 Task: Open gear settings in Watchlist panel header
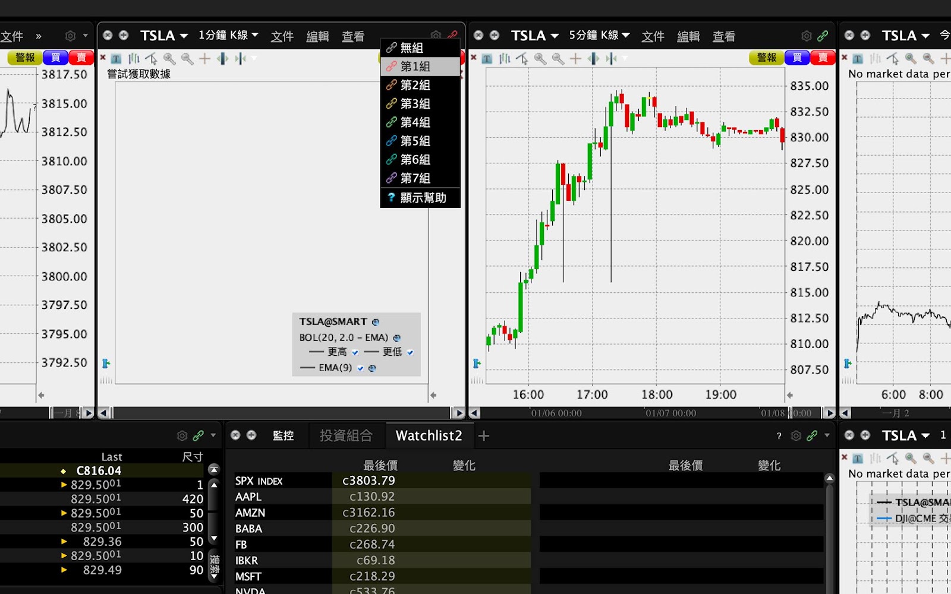(796, 435)
